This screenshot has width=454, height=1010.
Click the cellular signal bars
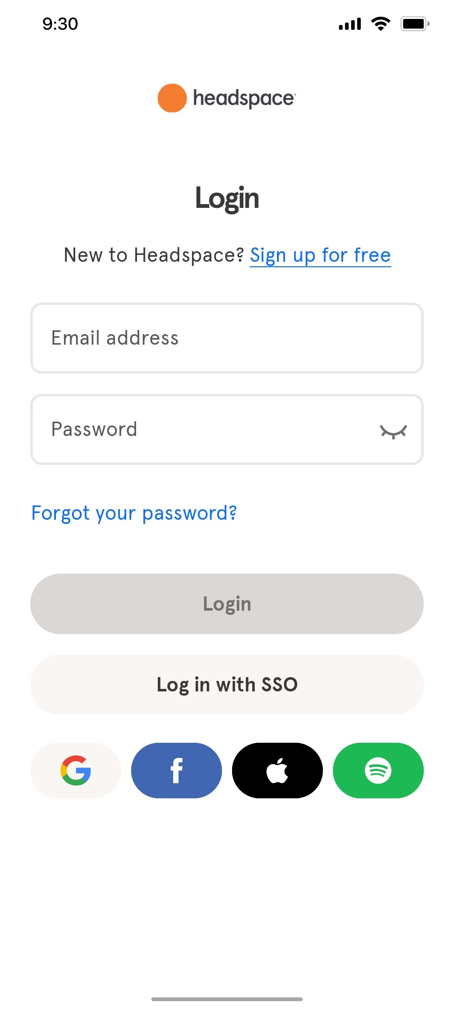point(349,24)
